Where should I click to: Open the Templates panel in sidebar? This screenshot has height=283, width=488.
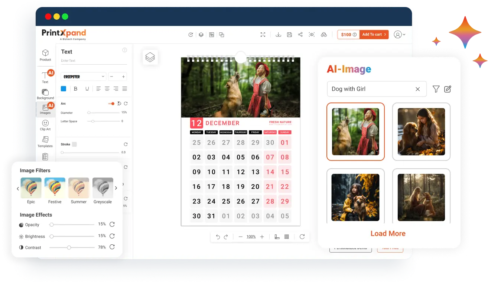click(x=45, y=142)
